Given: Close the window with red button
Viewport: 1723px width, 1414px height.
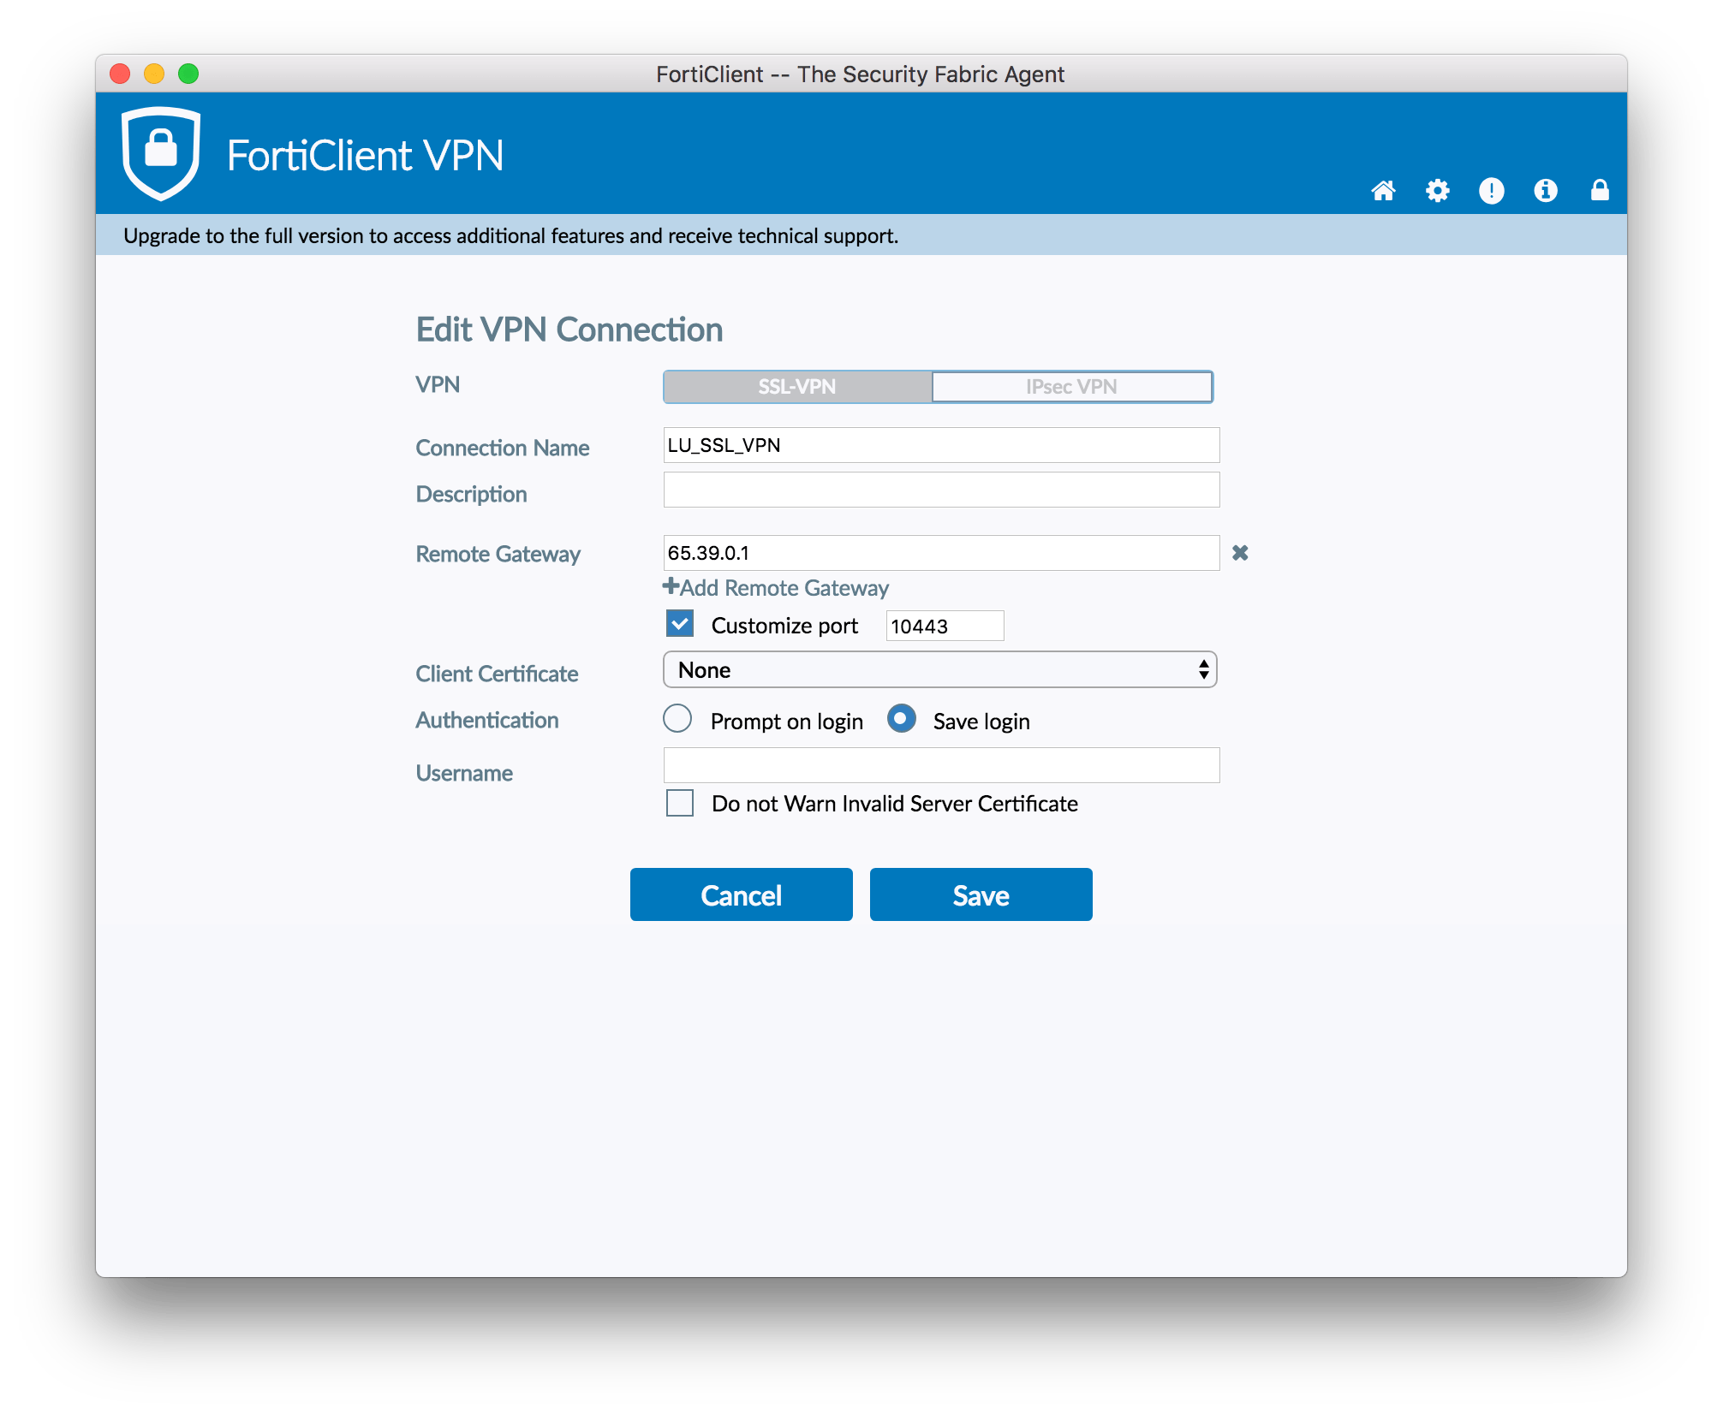Looking at the screenshot, I should pyautogui.click(x=120, y=74).
